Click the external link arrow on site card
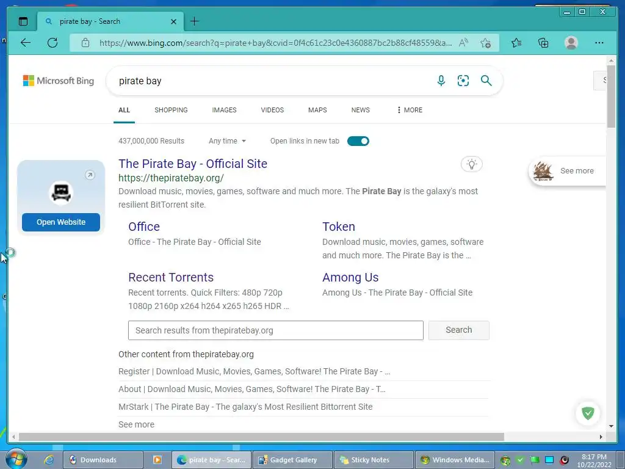This screenshot has width=625, height=469. pos(90,175)
